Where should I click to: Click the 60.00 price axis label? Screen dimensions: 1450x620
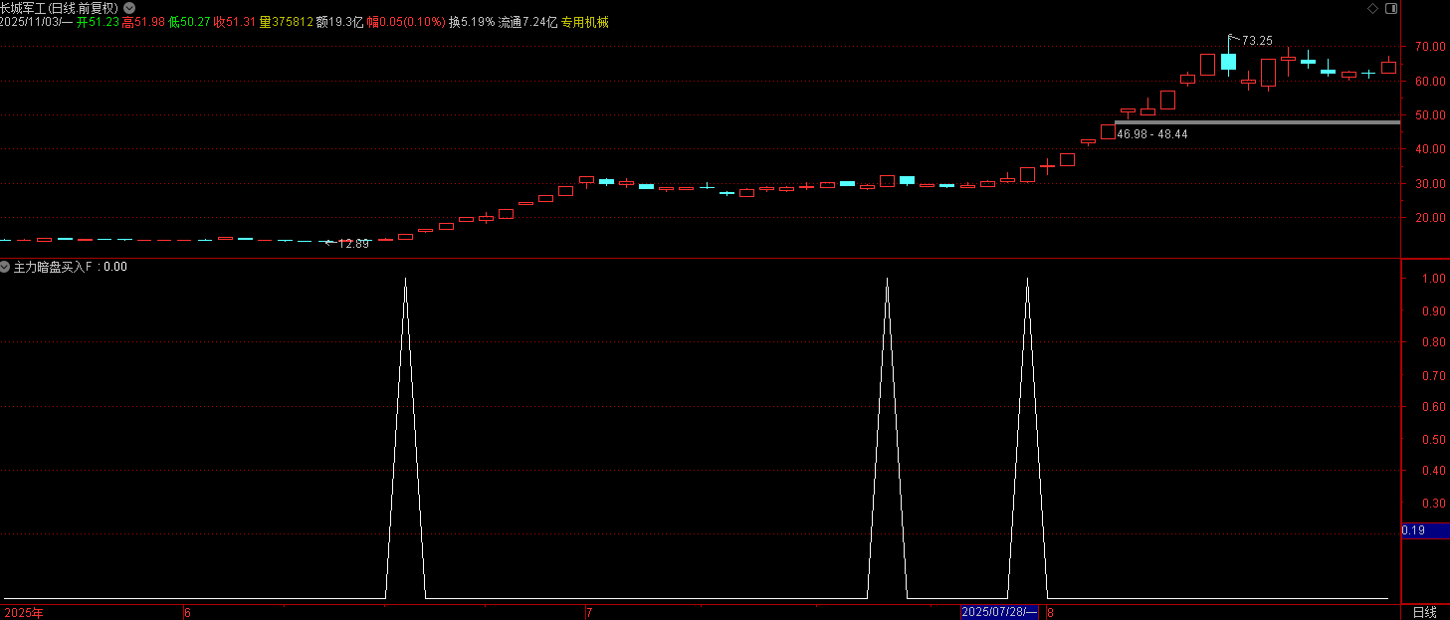[1429, 82]
